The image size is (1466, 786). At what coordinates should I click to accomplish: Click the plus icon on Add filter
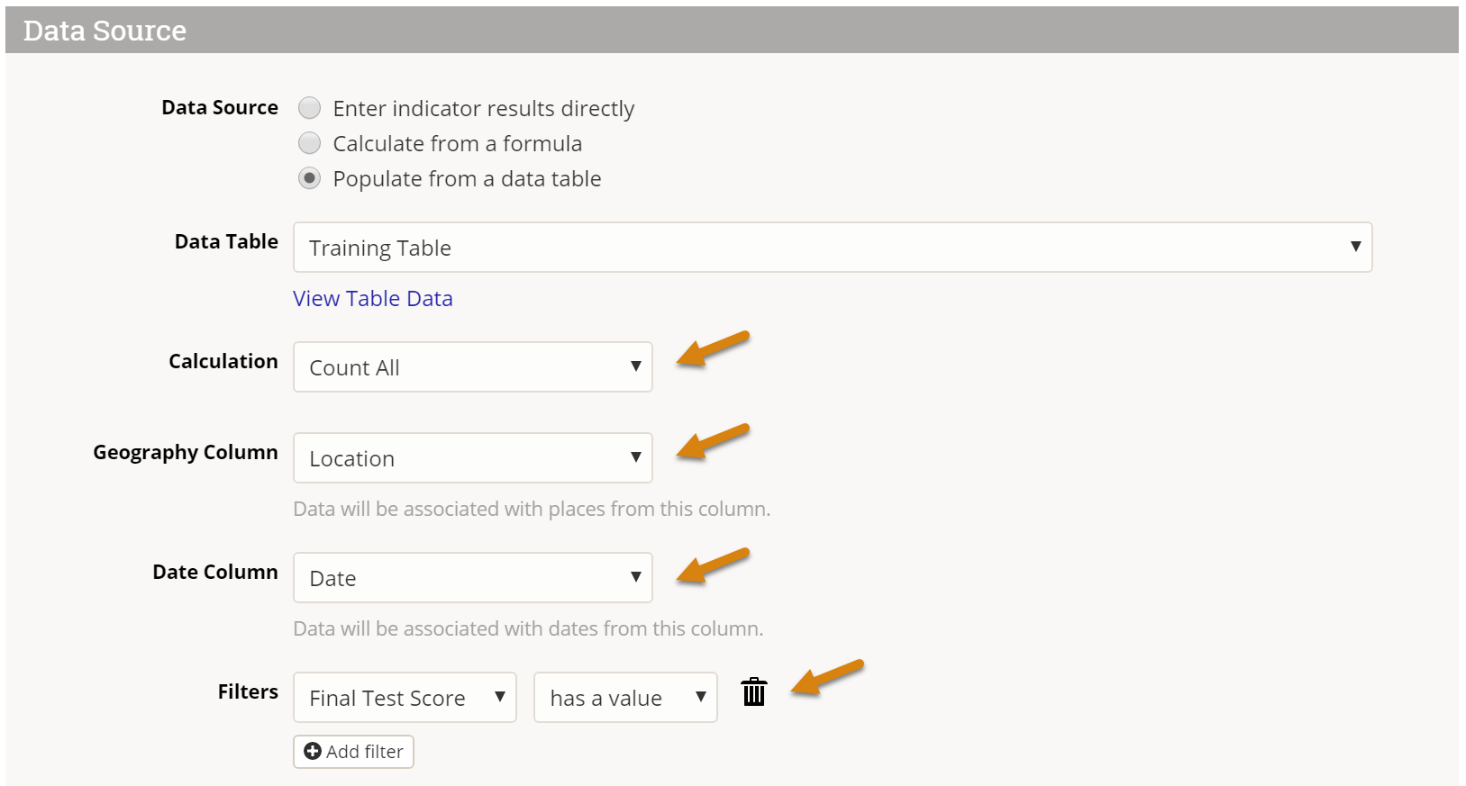click(313, 752)
